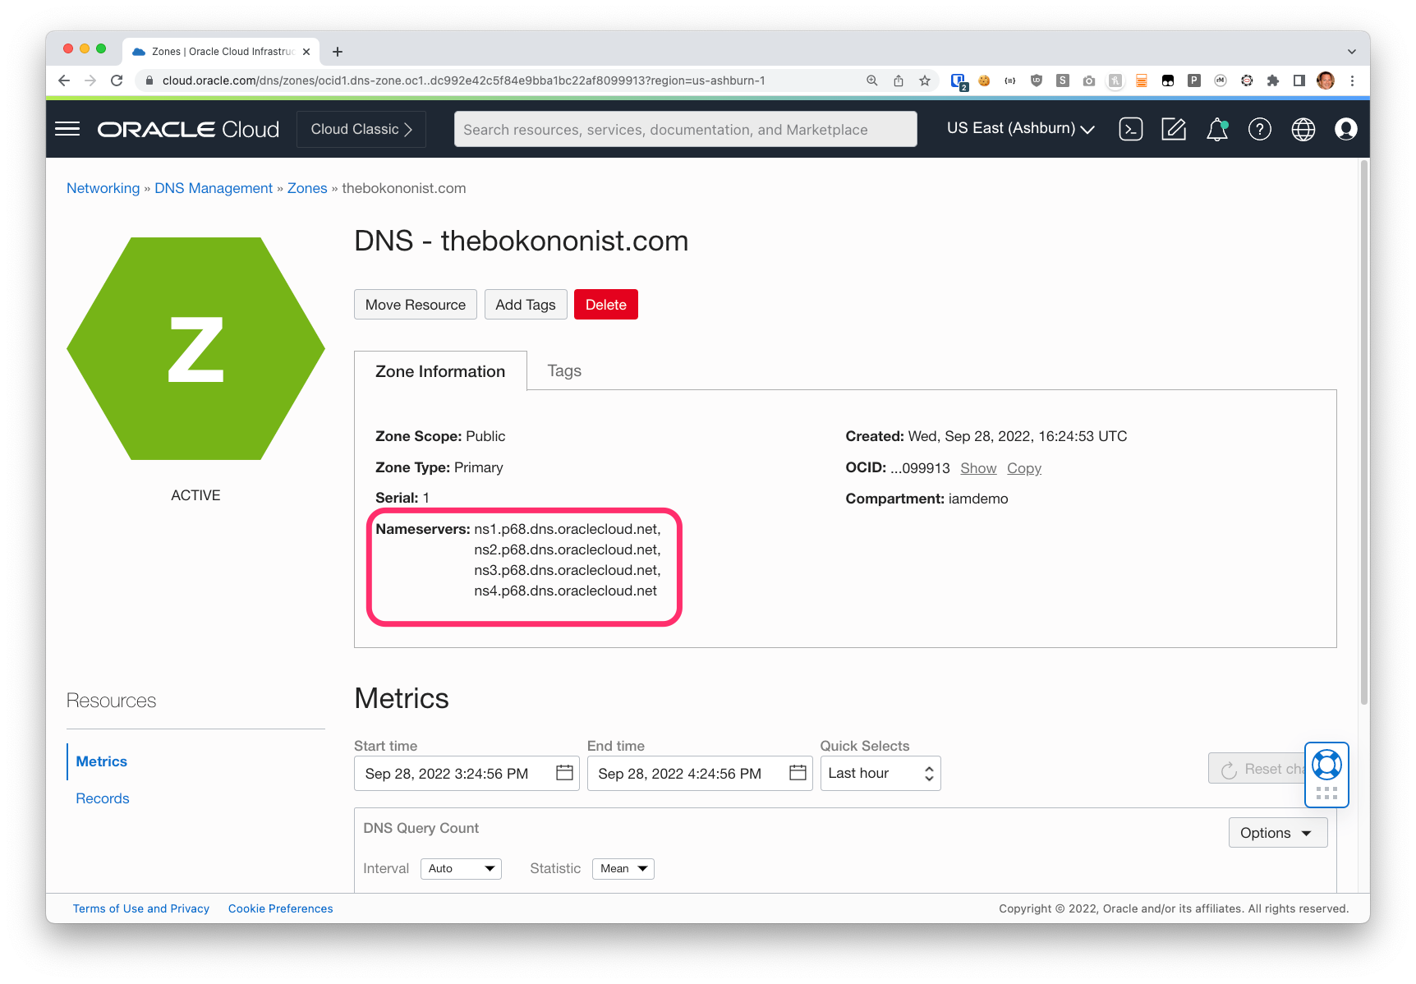Open Records under Resources
This screenshot has height=984, width=1416.
[x=102, y=798]
